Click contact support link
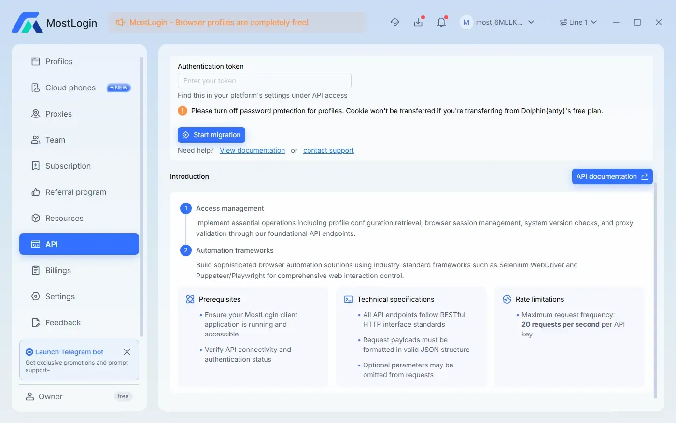Screen dimensions: 676x423 point(328,150)
